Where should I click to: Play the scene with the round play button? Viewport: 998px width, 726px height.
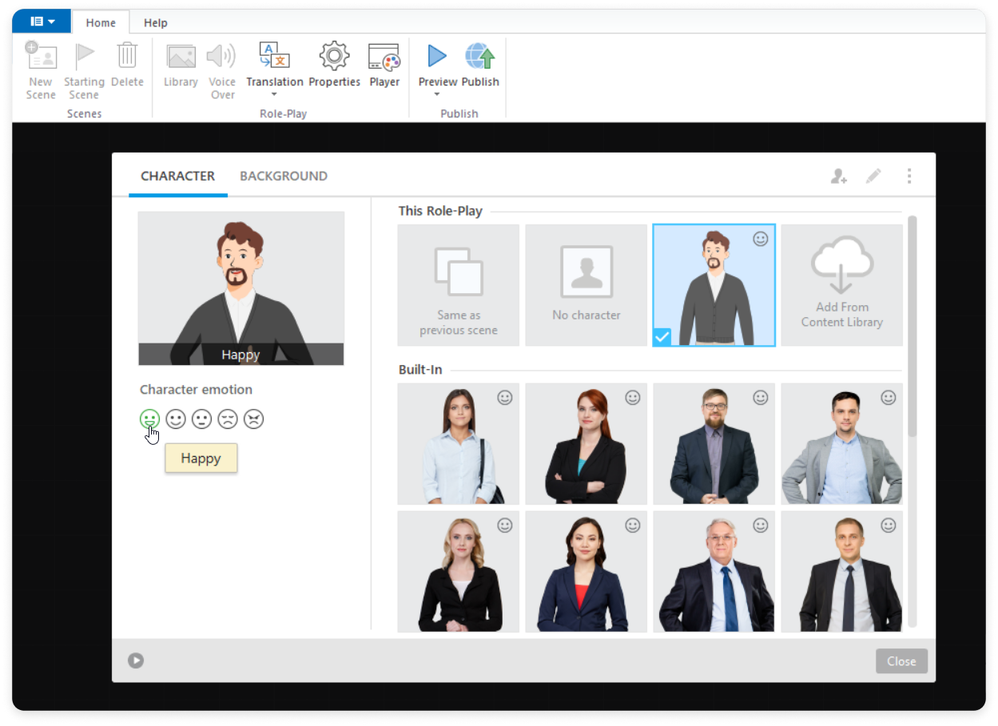136,661
